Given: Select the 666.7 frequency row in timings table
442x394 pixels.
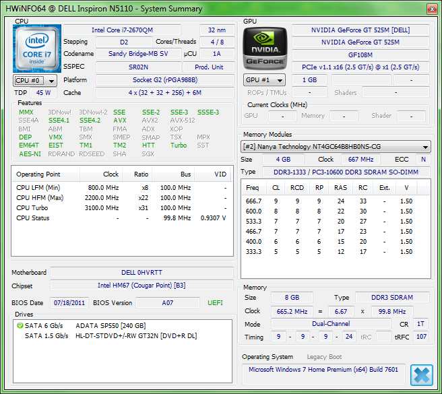Looking at the screenshot, I should point(253,201).
